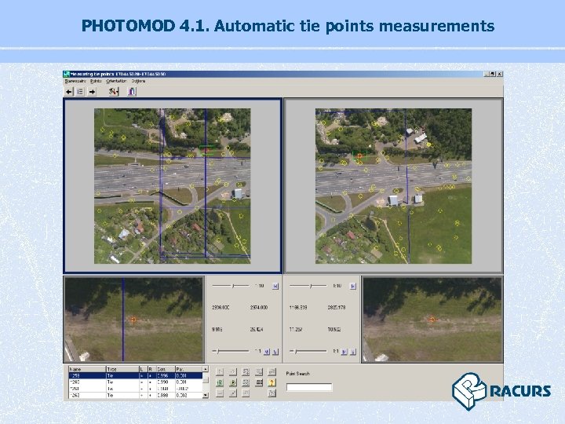Select the third row of the points table

pos(136,389)
